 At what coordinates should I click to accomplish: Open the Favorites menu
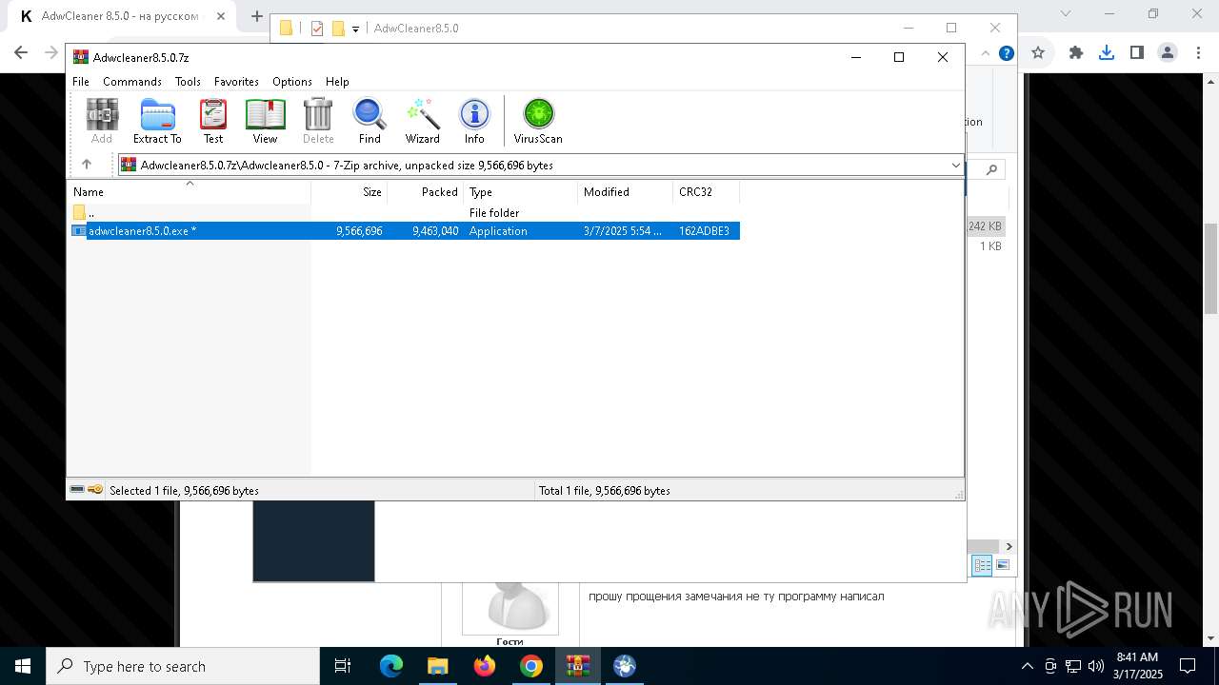tap(236, 82)
